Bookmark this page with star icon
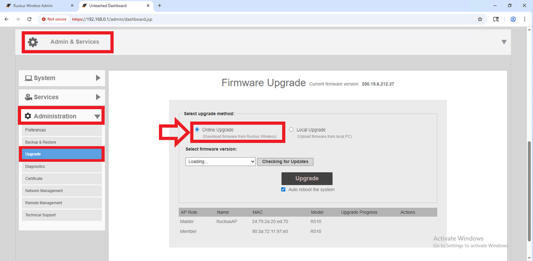 pos(480,19)
